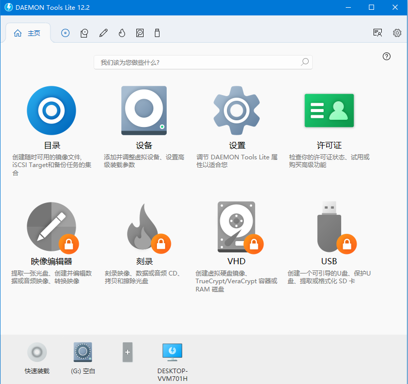This screenshot has height=384, width=408.
Task: Click the hard disk toolbar icon
Action: 140,33
